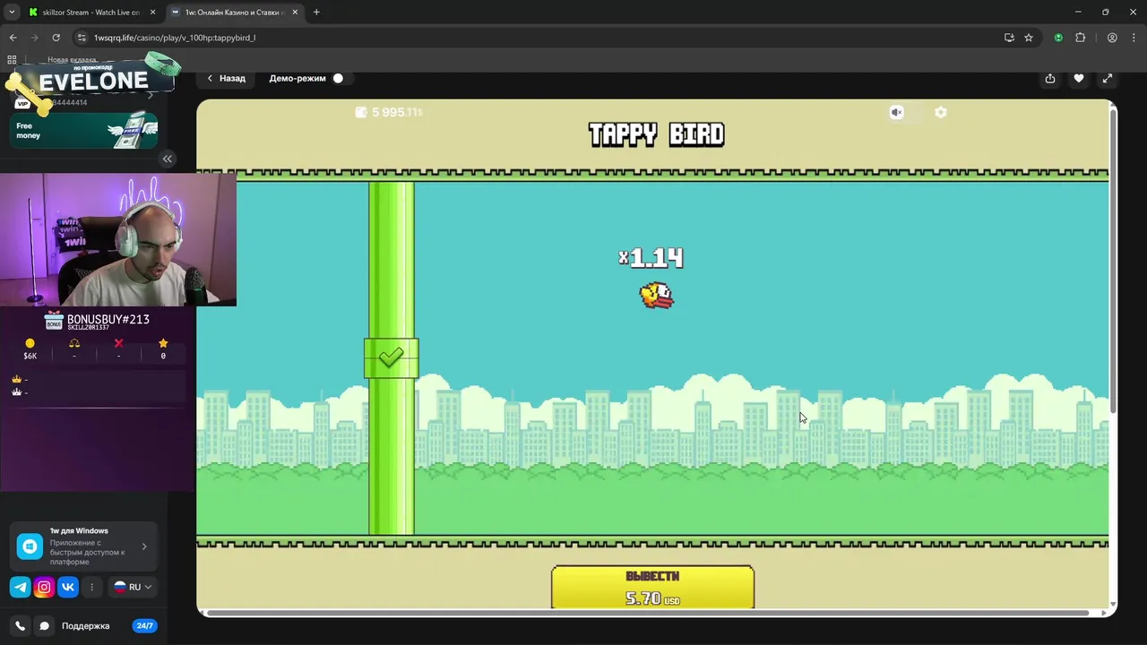Open the Chrome apps grid icon
Image resolution: width=1147 pixels, height=645 pixels.
(12, 60)
